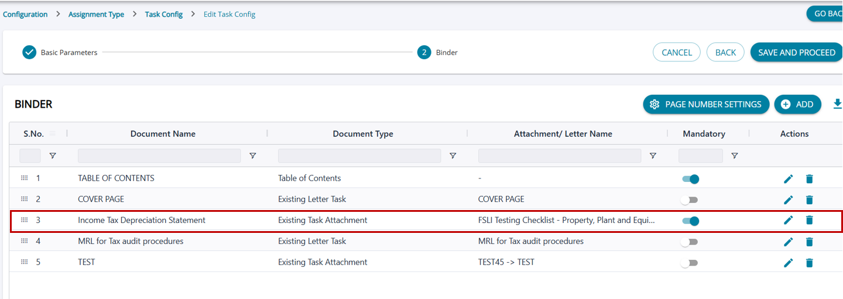This screenshot has width=843, height=299.
Task: Click drag handle of row 1
Action: point(25,178)
